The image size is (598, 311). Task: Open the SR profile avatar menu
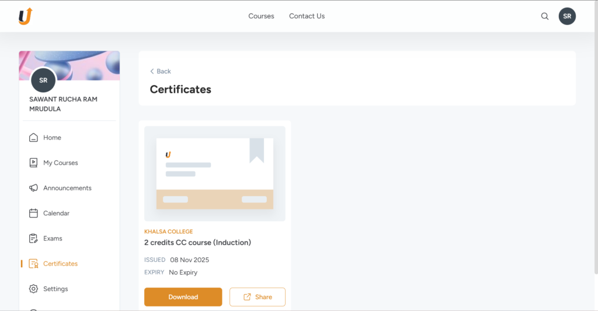click(567, 16)
